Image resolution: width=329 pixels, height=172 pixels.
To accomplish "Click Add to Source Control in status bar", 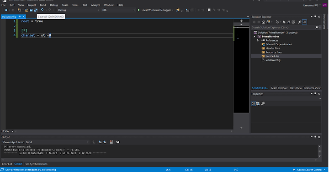I will coord(309,170).
